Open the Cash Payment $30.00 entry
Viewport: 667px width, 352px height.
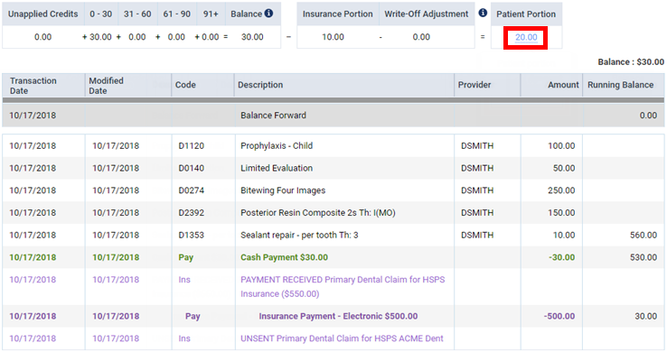(x=284, y=257)
